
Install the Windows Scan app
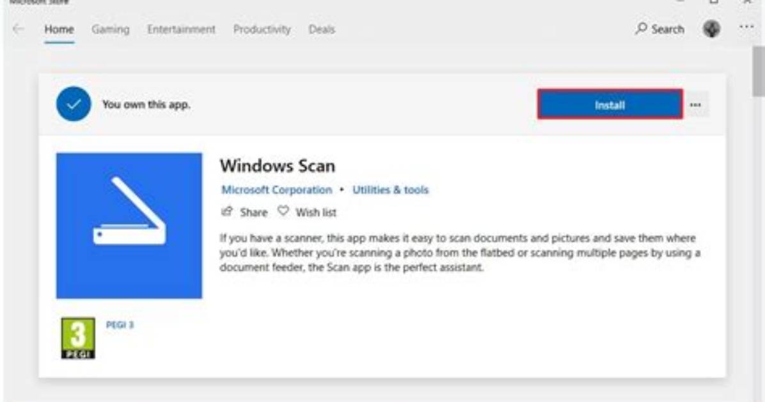click(610, 104)
